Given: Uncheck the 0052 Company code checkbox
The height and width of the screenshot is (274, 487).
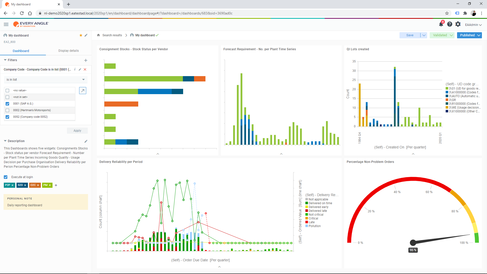Looking at the screenshot, I should (7, 117).
